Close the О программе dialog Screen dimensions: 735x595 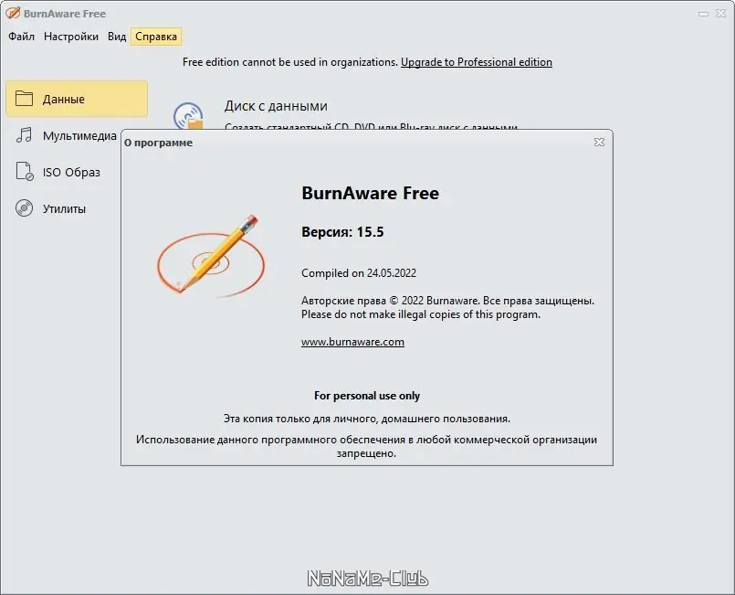click(x=599, y=143)
